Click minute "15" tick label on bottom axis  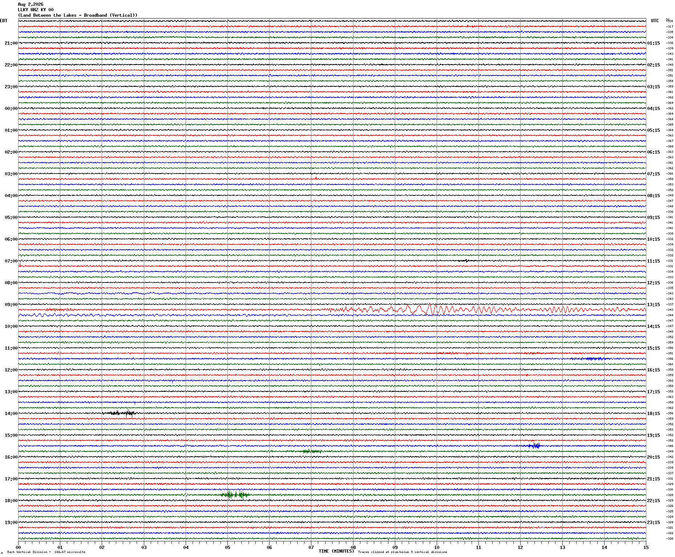click(646, 547)
